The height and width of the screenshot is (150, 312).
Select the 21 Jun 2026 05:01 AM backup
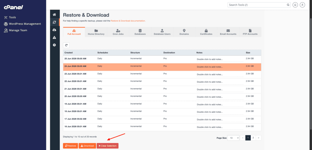(x=162, y=90)
